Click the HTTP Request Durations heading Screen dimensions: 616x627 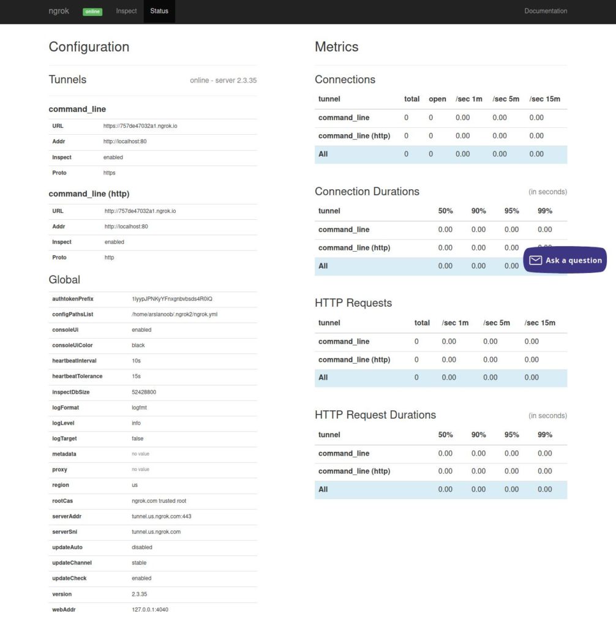click(375, 415)
